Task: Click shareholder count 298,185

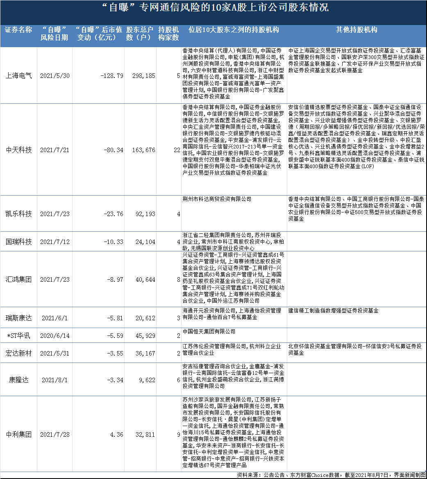Action: [x=144, y=76]
